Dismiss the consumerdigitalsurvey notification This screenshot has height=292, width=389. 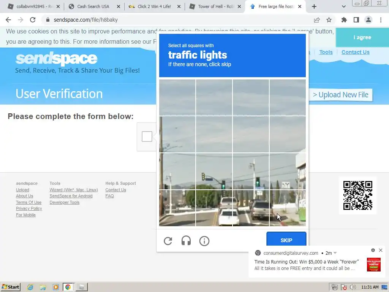381,250
